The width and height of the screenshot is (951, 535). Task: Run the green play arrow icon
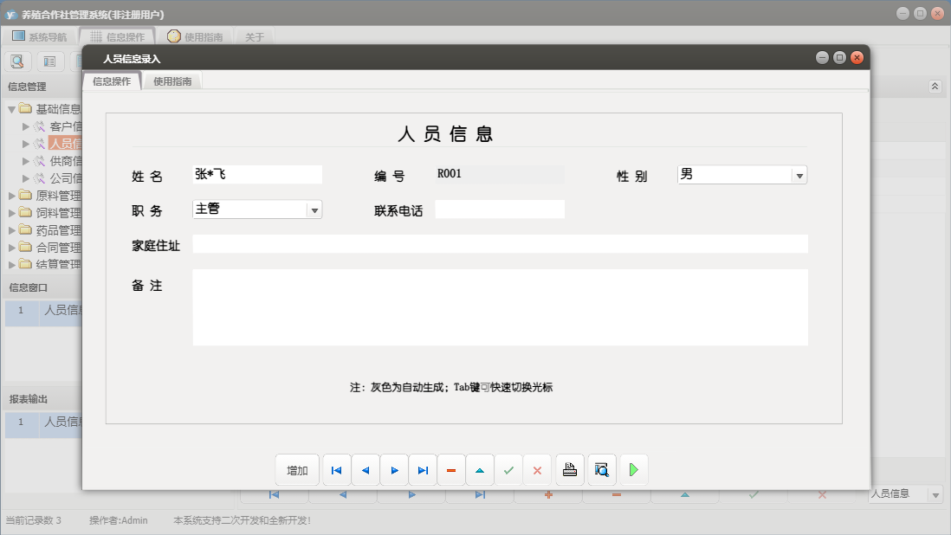(633, 469)
